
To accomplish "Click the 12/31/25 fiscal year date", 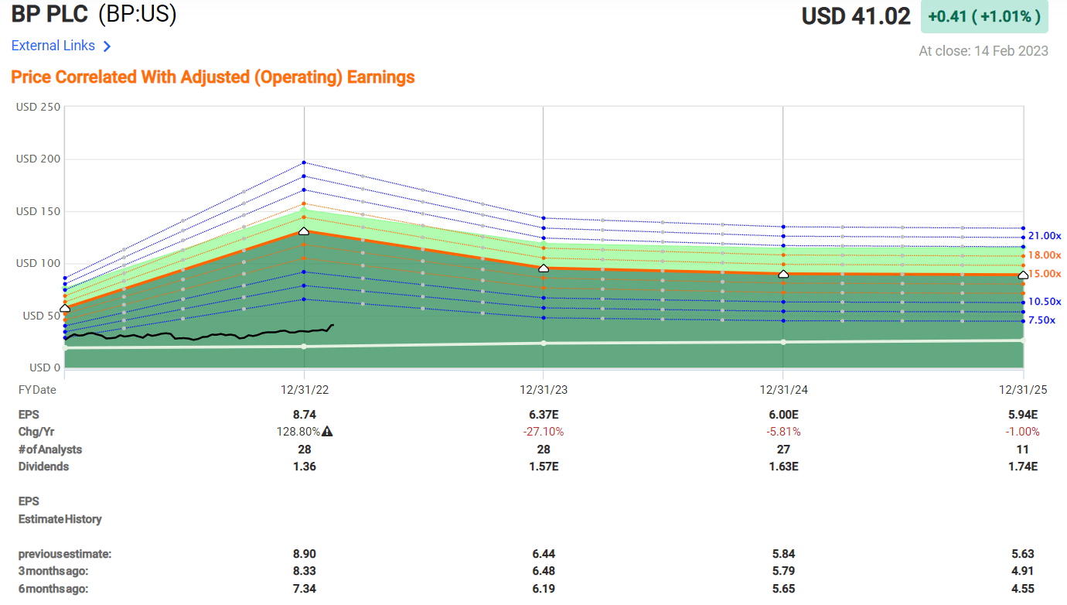I will coord(1023,390).
